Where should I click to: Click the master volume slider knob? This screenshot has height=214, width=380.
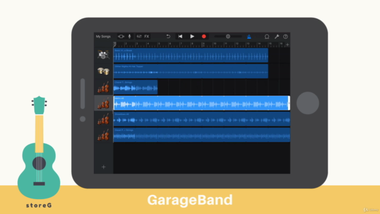(x=228, y=36)
